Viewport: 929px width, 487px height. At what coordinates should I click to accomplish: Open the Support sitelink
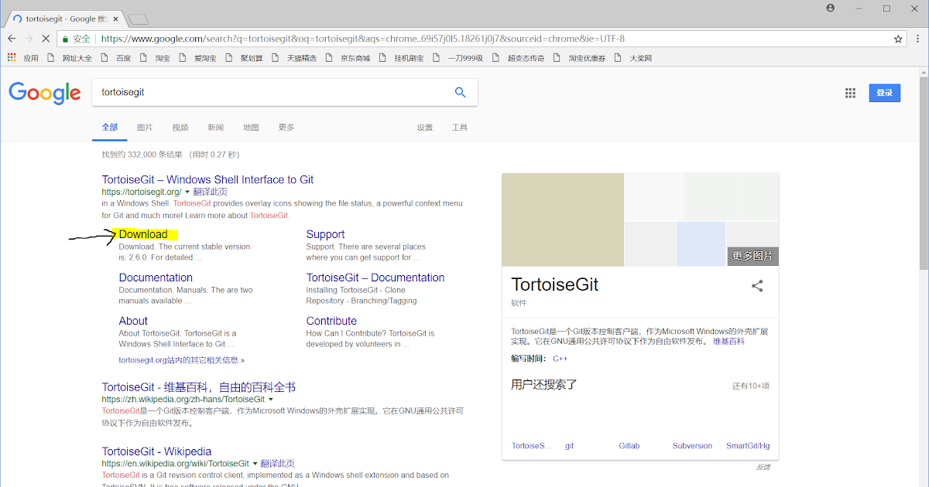tap(325, 234)
